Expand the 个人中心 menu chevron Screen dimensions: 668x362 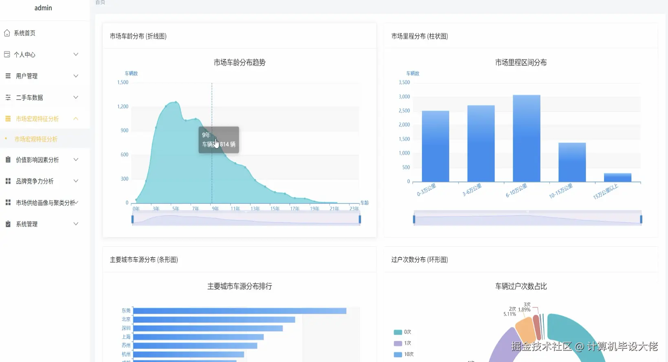(76, 54)
